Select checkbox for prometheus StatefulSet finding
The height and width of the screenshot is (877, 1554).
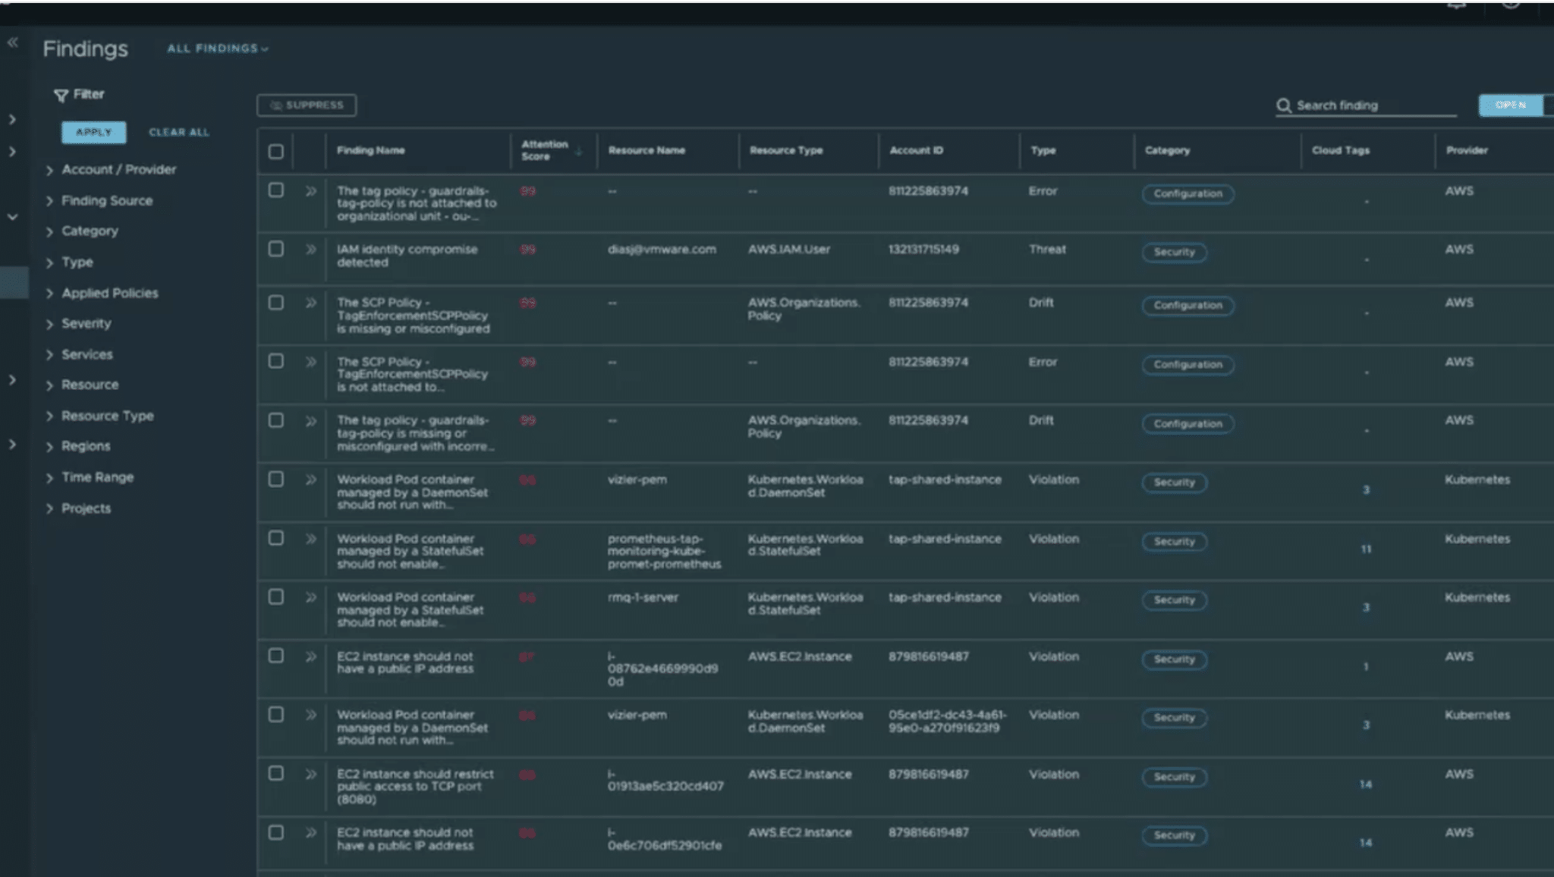(276, 538)
